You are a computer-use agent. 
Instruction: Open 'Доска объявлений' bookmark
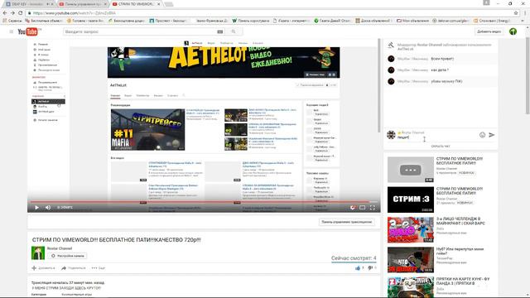373,21
